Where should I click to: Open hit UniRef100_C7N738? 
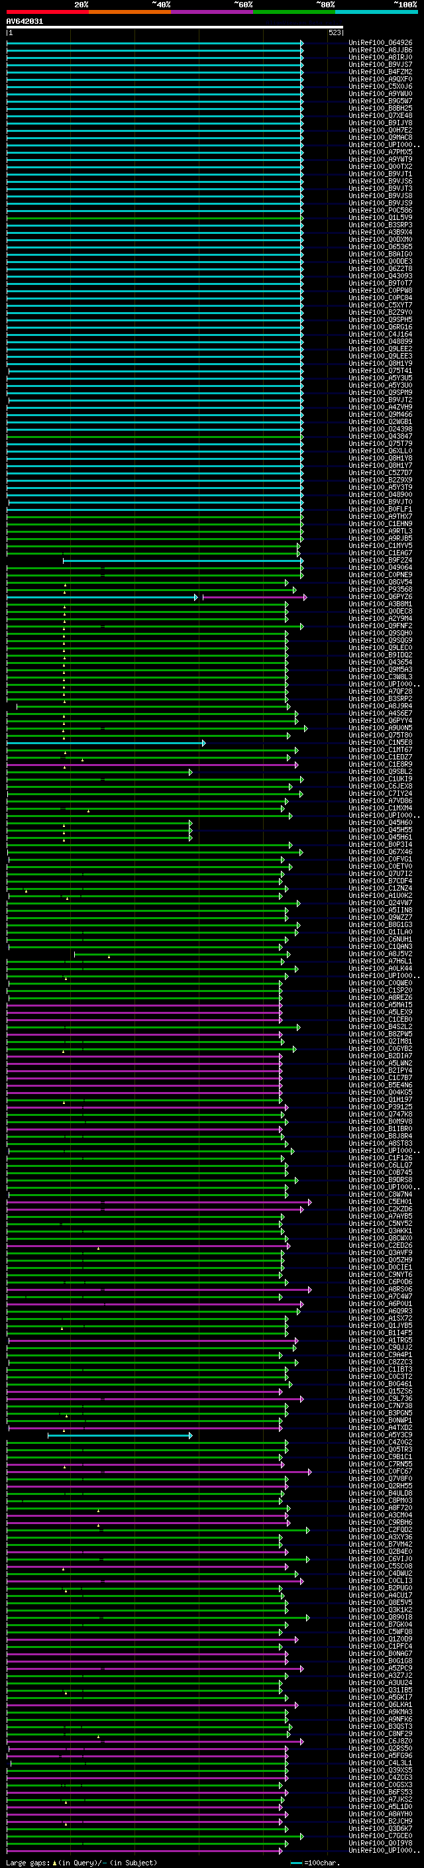tap(380, 1405)
